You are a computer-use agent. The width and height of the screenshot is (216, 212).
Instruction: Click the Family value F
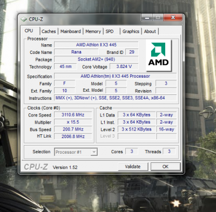pos(64,83)
